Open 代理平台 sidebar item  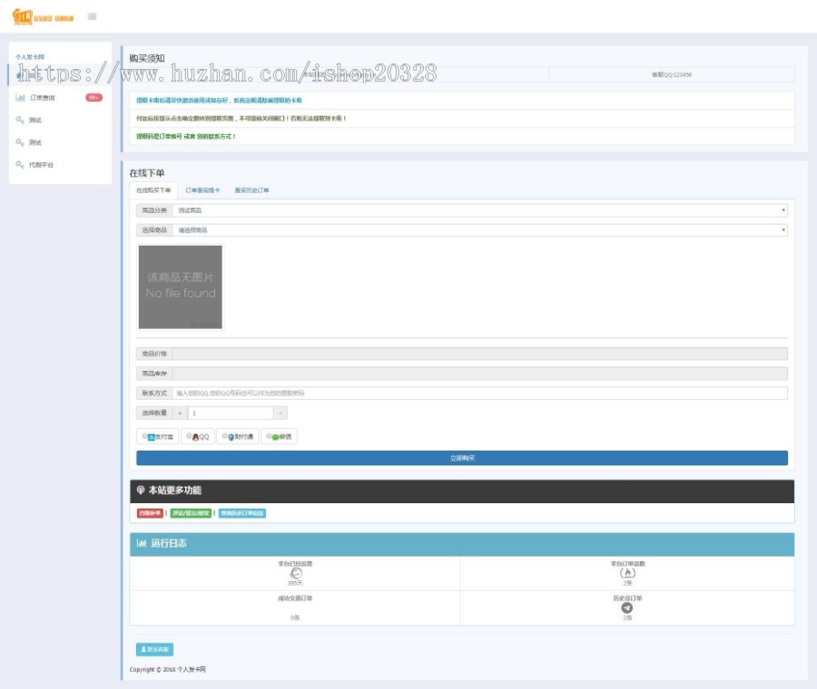tap(42, 165)
